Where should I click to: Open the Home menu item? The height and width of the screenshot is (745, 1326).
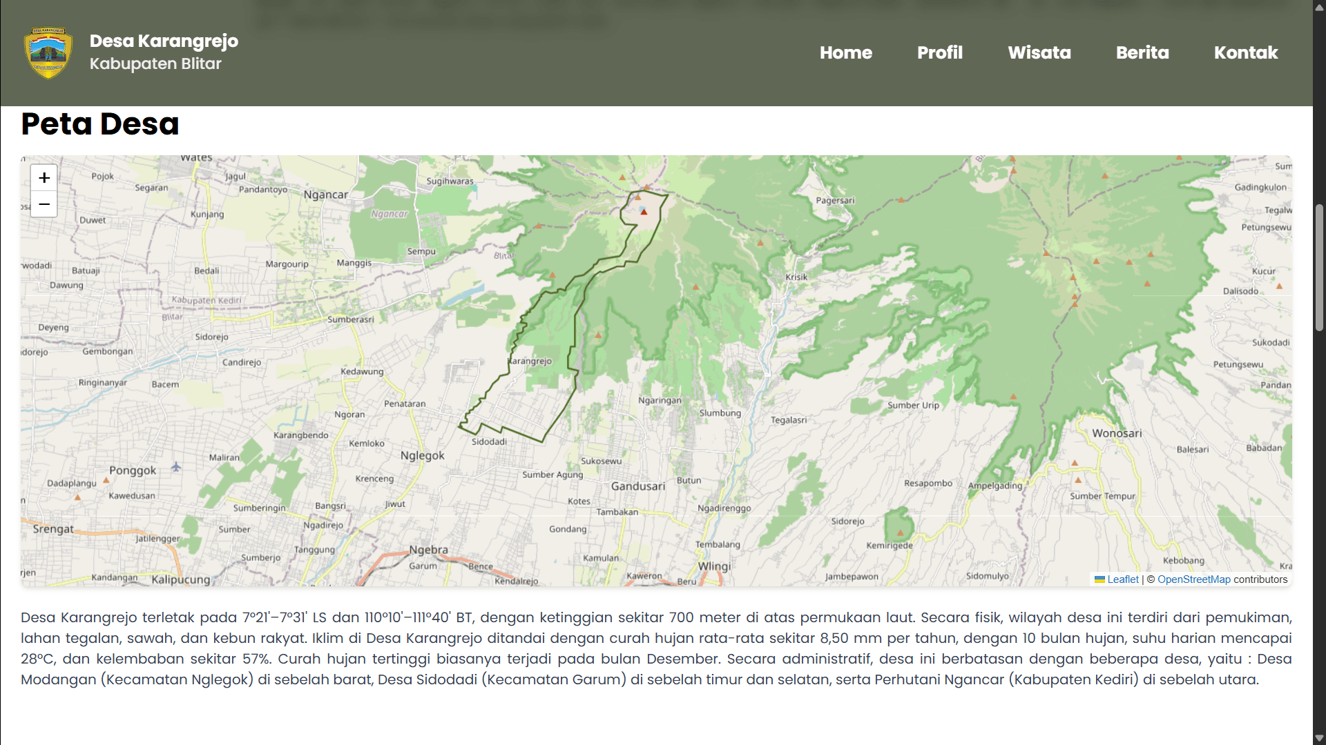point(846,52)
